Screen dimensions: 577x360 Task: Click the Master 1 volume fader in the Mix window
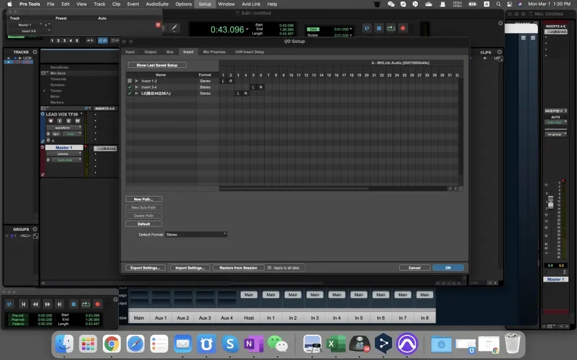click(x=550, y=202)
